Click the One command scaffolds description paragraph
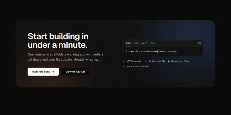 pyautogui.click(x=66, y=57)
